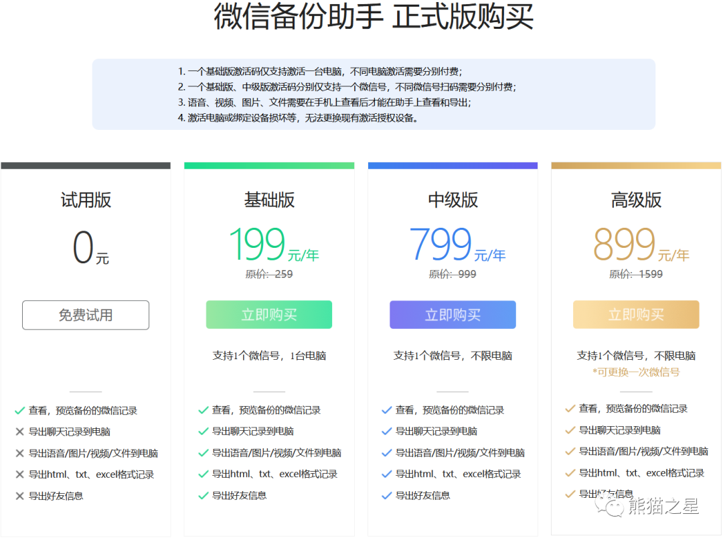The height and width of the screenshot is (538, 723).
Task: Click 立即购买 under 高级版 899元
Action: click(637, 315)
